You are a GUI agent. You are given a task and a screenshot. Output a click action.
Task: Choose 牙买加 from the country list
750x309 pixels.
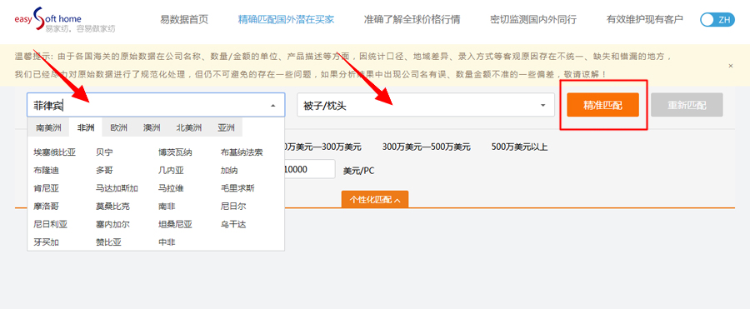point(47,242)
